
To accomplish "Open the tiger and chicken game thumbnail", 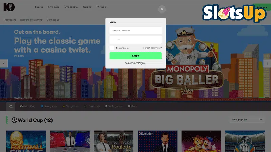I will 201,141.
